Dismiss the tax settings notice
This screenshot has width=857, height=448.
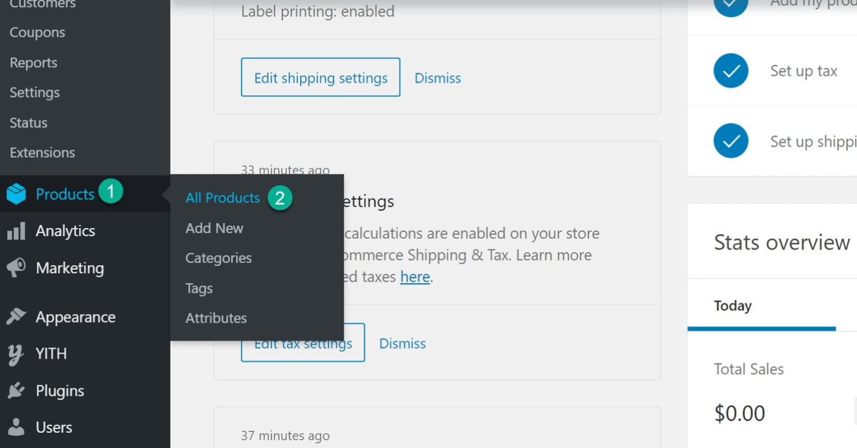point(402,343)
